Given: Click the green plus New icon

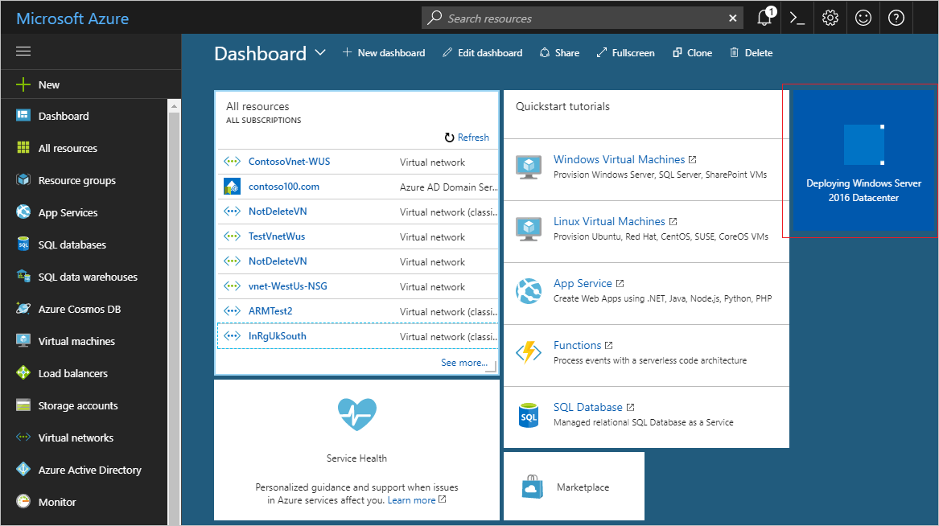Looking at the screenshot, I should click(23, 84).
